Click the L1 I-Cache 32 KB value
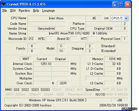139x111 pixels. (110, 64)
